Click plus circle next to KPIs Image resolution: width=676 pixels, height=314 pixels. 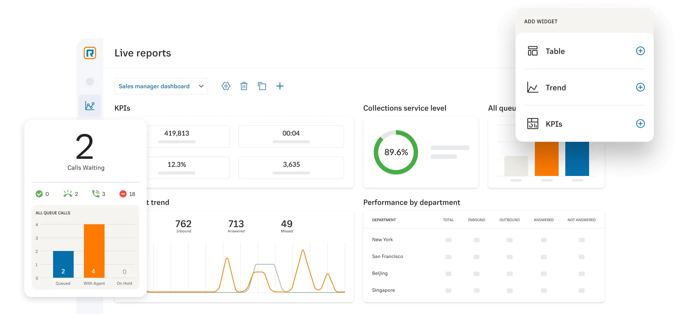pos(640,124)
